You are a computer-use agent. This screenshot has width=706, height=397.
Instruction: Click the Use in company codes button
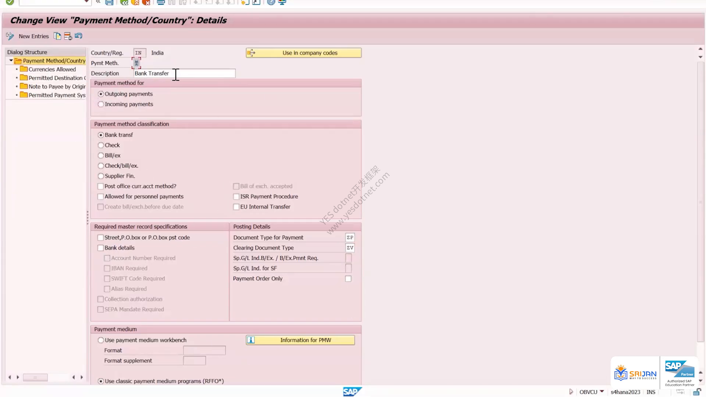tap(304, 53)
